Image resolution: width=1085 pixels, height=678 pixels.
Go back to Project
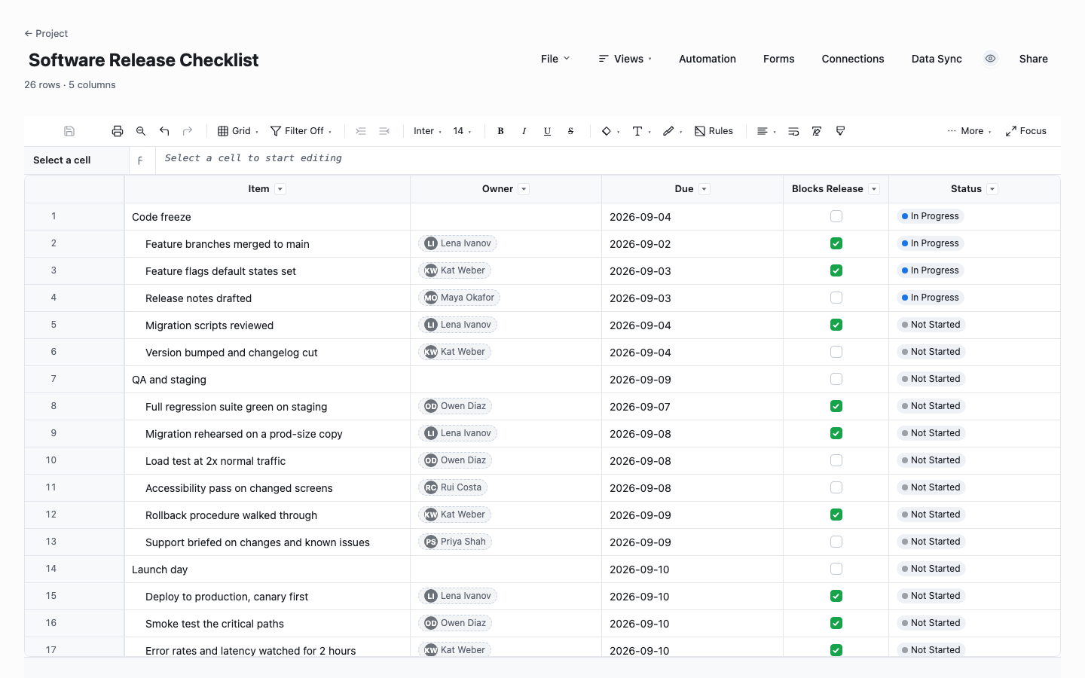point(46,33)
